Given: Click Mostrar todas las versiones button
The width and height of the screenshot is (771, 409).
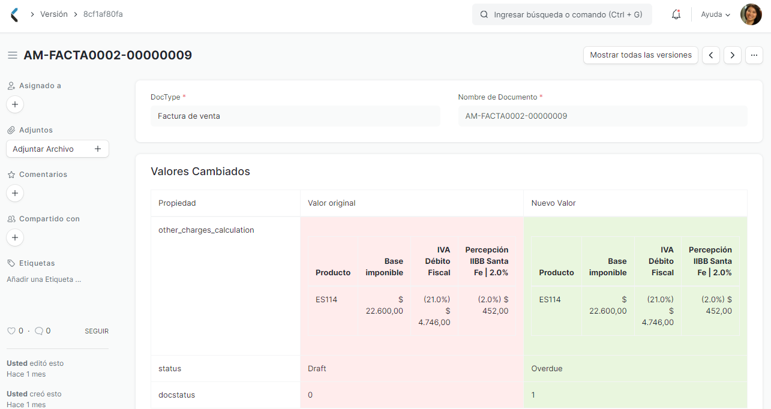Looking at the screenshot, I should [641, 55].
